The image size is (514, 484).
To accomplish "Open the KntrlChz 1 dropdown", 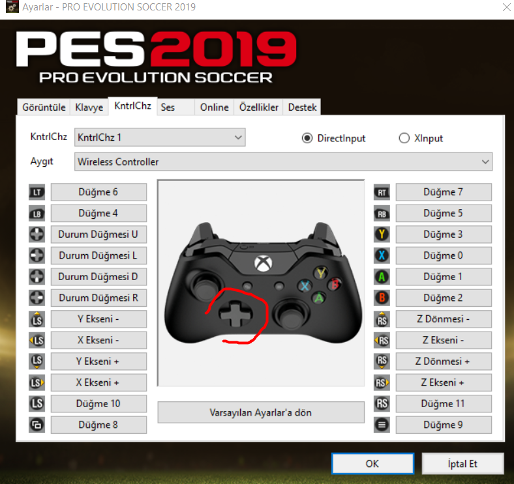I will 160,137.
